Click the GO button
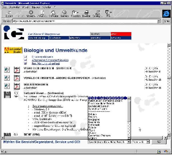 point(159,142)
